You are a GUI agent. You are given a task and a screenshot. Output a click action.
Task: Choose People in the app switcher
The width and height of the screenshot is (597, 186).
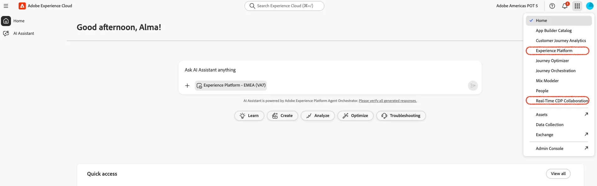coord(559,91)
